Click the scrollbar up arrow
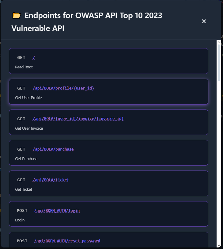Screen dimensions: 223x249 pyautogui.click(x=219, y=42)
